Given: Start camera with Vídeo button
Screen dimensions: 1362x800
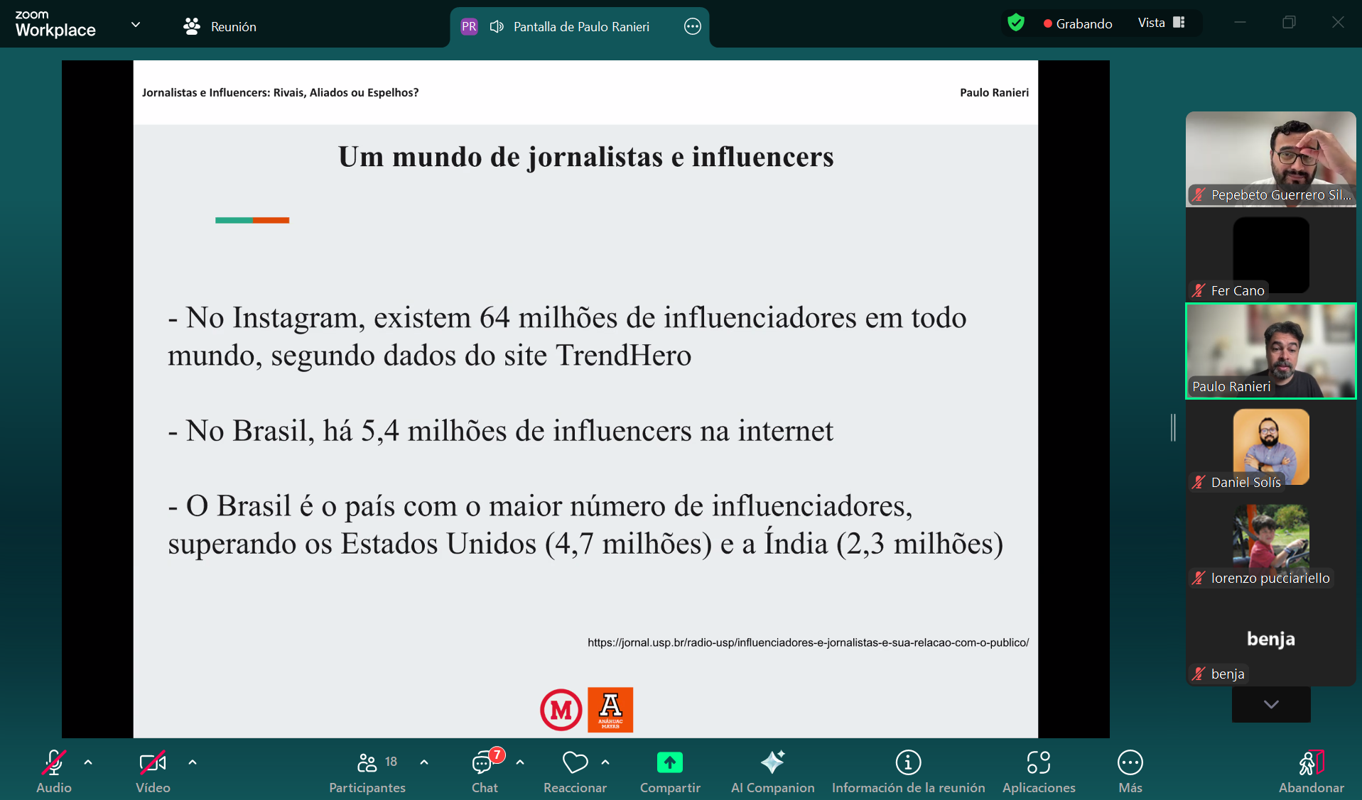Looking at the screenshot, I should pyautogui.click(x=153, y=771).
